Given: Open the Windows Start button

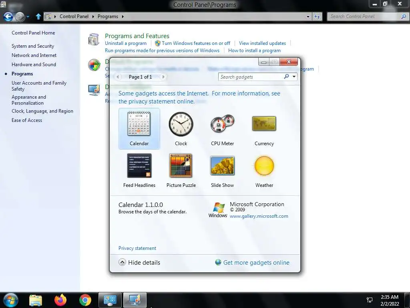Looking at the screenshot, I should (10, 300).
